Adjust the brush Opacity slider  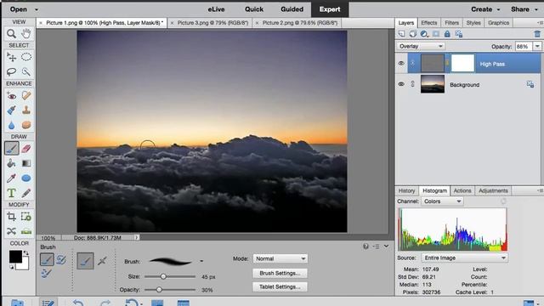(159, 289)
